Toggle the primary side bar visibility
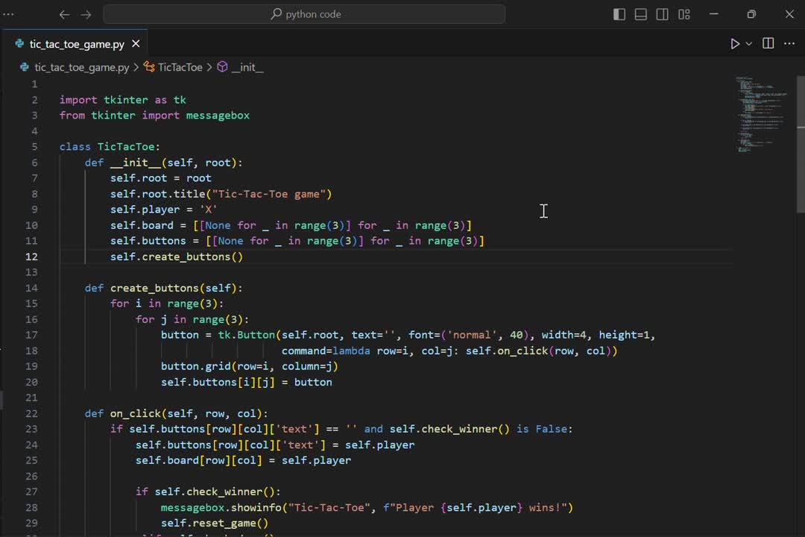Screen dimensions: 805x537 pos(619,14)
